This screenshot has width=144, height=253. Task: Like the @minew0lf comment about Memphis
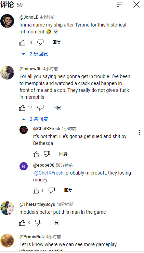point(22,108)
